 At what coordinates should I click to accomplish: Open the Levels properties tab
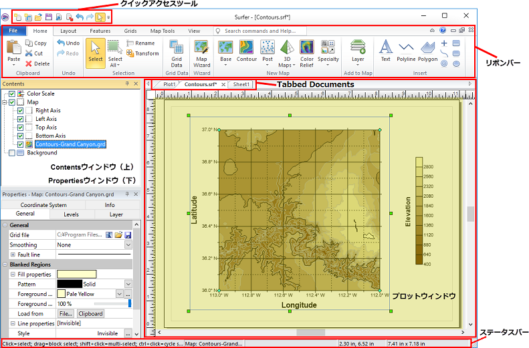point(71,214)
